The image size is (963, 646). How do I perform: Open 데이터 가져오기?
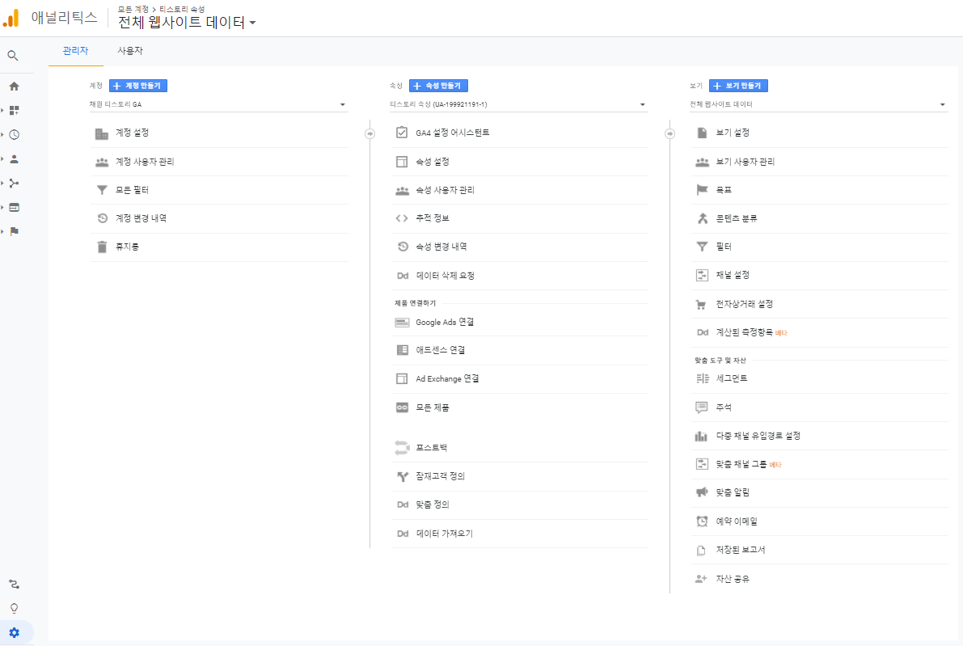(x=520, y=534)
